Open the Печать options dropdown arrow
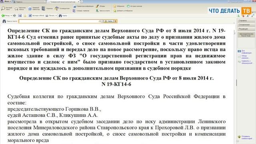This screenshot has width=256, height=144. tap(56, 16)
